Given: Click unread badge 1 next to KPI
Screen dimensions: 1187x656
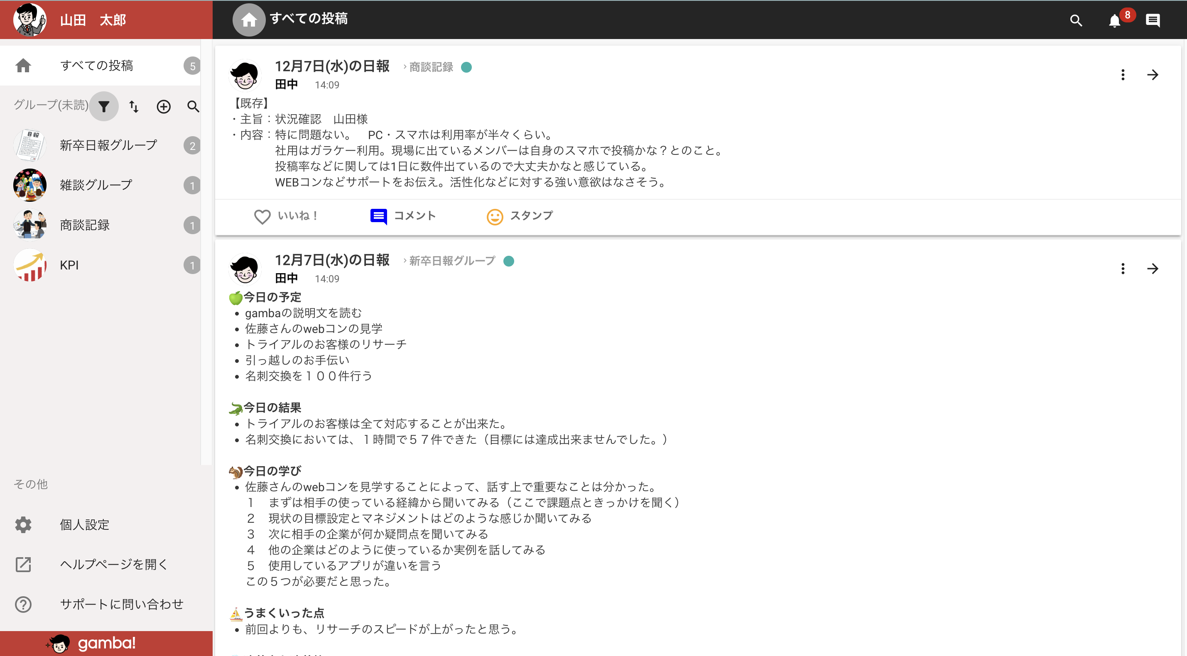Looking at the screenshot, I should 192,265.
